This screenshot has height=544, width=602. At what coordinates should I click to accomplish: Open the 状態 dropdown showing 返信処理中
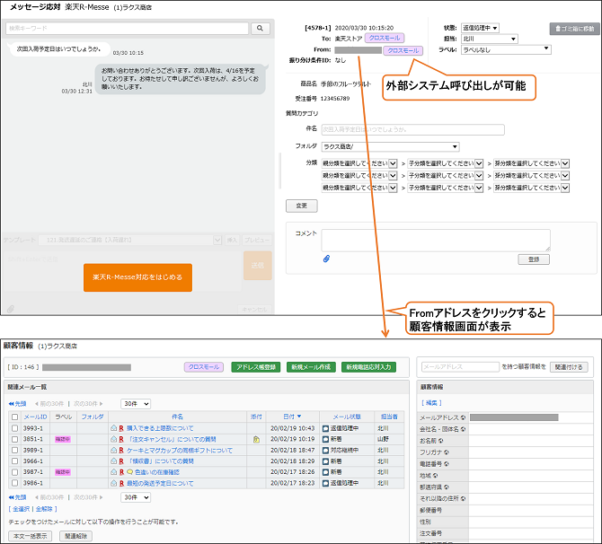click(x=480, y=28)
